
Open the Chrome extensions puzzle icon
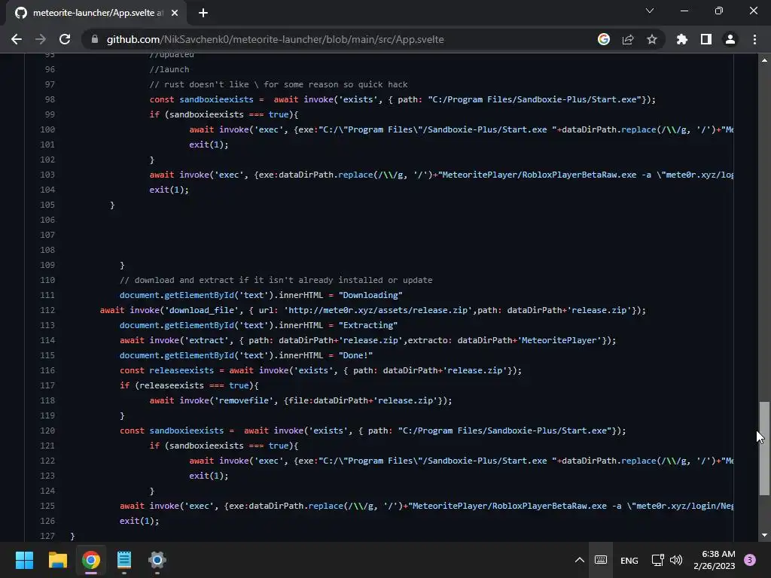(682, 39)
